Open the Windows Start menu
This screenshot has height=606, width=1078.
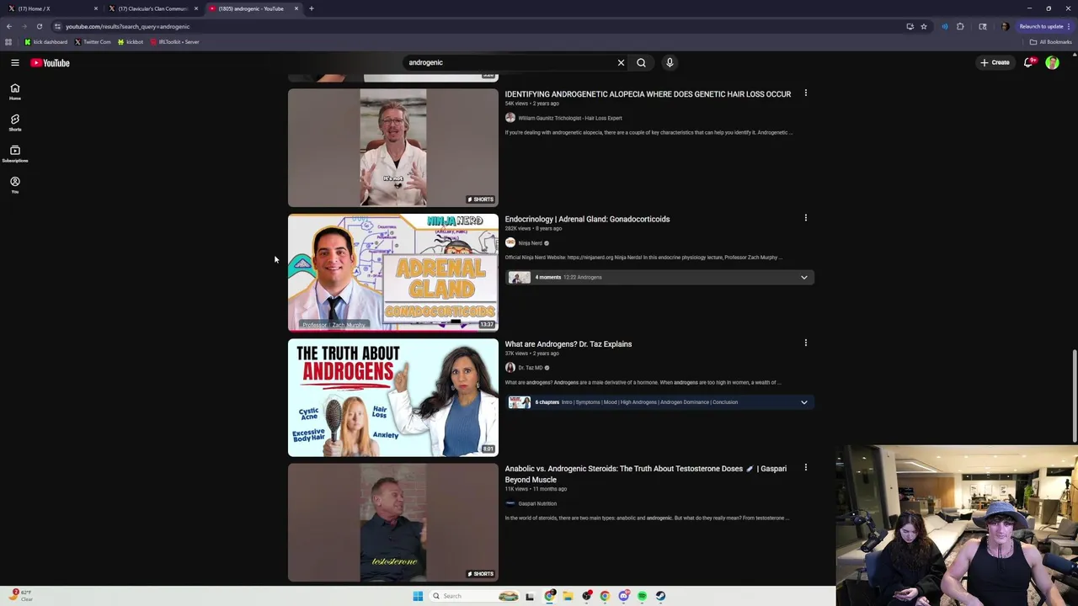pos(418,596)
